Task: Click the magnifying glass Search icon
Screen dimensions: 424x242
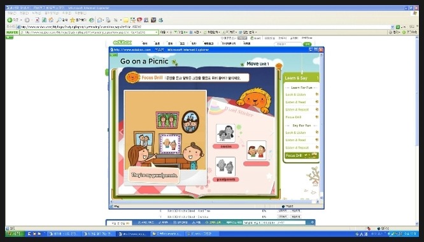Action: [59, 20]
